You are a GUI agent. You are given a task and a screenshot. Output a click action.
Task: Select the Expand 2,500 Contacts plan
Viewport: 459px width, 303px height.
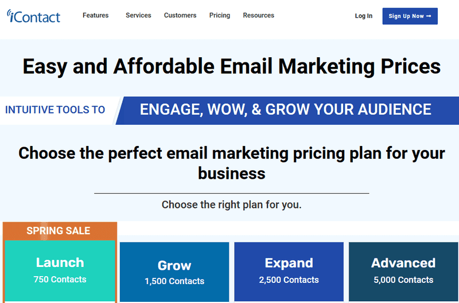point(289,271)
